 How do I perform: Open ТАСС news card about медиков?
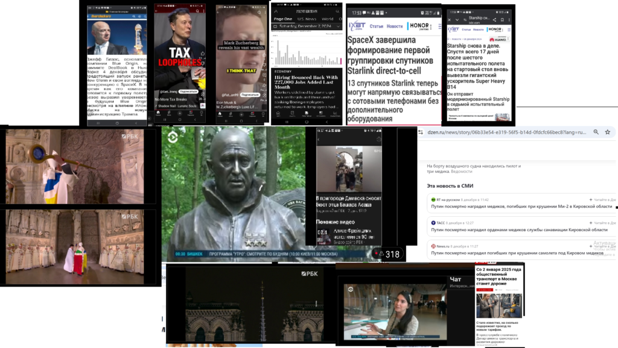point(522,226)
